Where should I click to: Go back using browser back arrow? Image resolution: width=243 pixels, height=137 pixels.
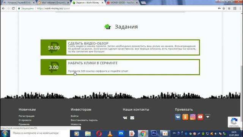click(x=3, y=8)
